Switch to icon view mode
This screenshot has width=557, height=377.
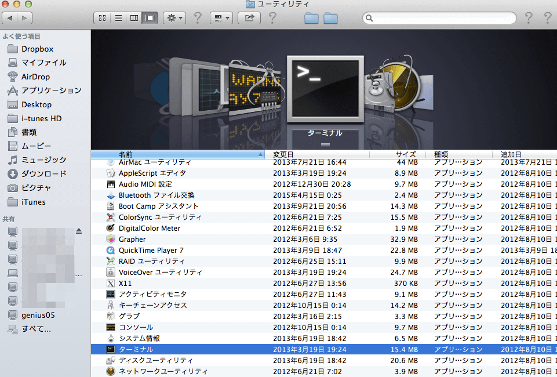pos(103,18)
